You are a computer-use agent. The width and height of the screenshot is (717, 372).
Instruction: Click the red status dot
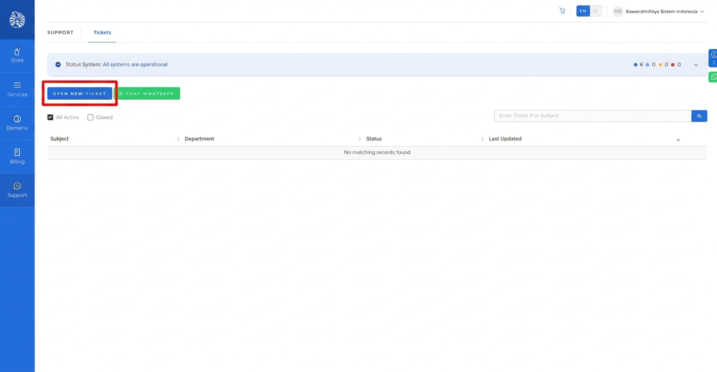tap(673, 65)
